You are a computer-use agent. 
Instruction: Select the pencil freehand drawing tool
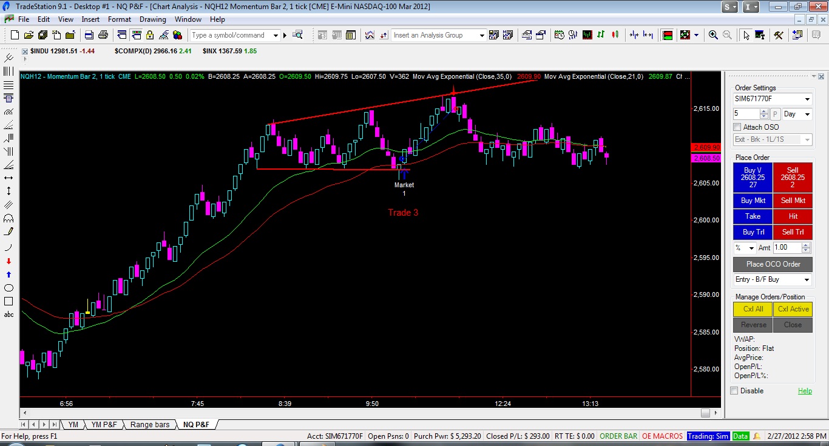click(x=8, y=231)
